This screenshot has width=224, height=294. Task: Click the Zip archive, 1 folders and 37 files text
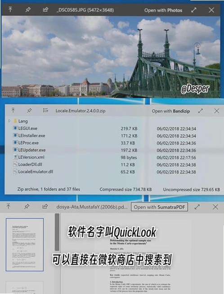(x=49, y=189)
